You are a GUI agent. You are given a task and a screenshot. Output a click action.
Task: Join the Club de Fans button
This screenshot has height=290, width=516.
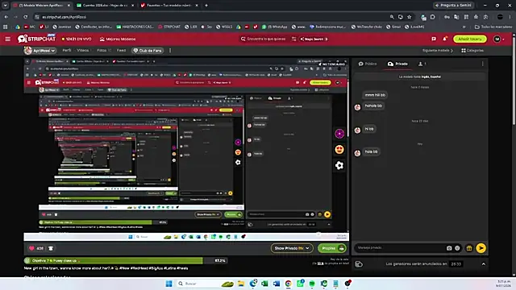[x=148, y=51]
